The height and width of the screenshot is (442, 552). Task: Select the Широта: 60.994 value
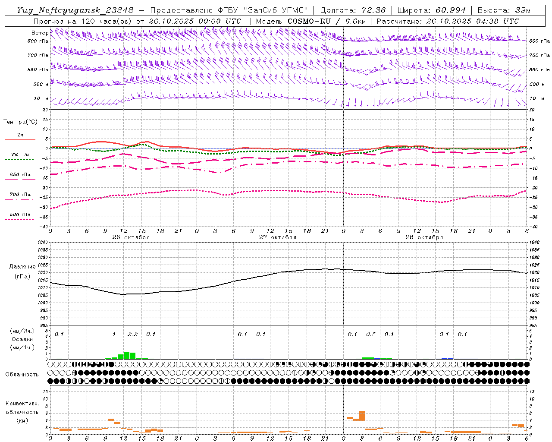431,10
